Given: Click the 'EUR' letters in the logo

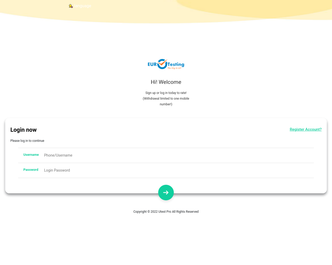Looking at the screenshot, I should [x=152, y=64].
